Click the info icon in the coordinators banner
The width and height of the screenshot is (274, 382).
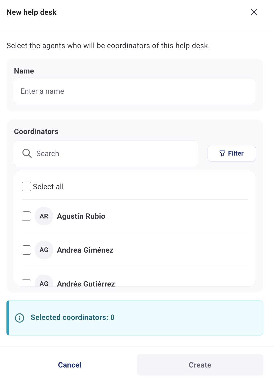pyautogui.click(x=20, y=318)
